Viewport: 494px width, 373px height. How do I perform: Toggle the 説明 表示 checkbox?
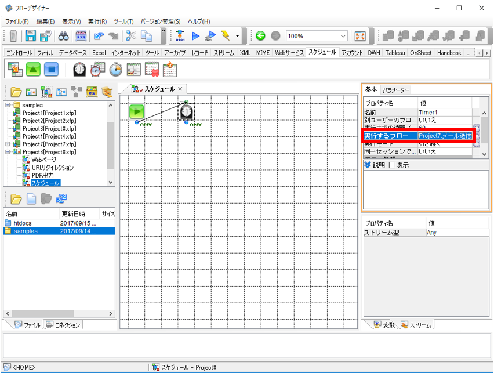(392, 165)
